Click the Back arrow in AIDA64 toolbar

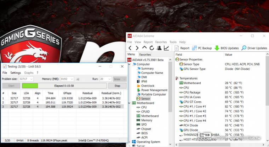pyautogui.click(x=130, y=48)
